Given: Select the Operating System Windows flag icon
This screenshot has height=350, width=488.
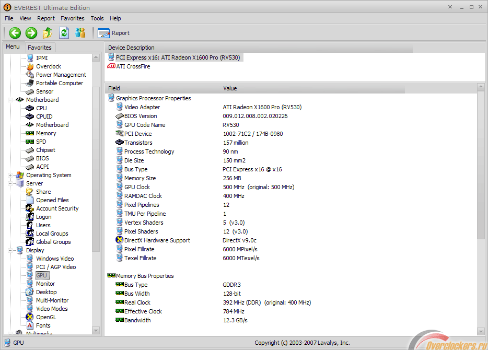Looking at the screenshot, I should point(20,175).
